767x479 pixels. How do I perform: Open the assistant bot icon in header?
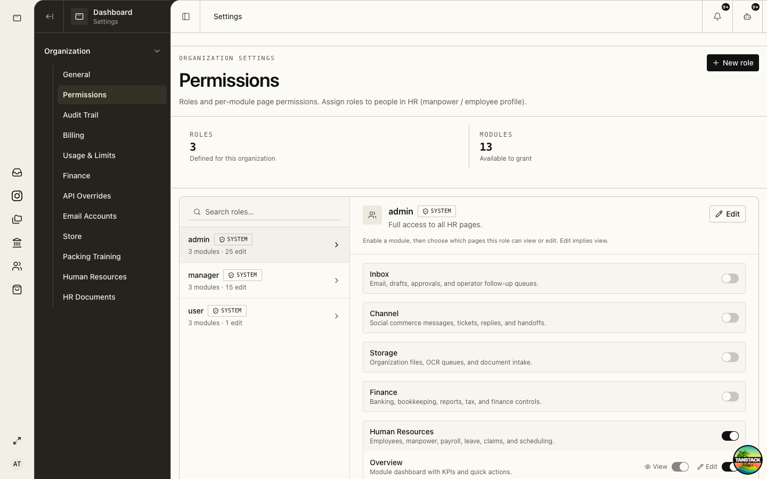[x=747, y=16]
